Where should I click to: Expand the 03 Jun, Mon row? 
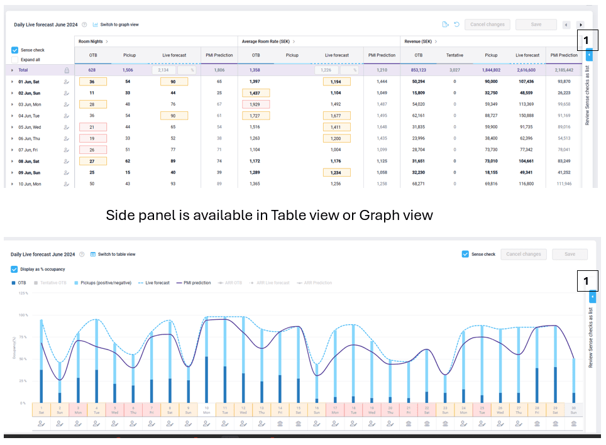(12, 104)
